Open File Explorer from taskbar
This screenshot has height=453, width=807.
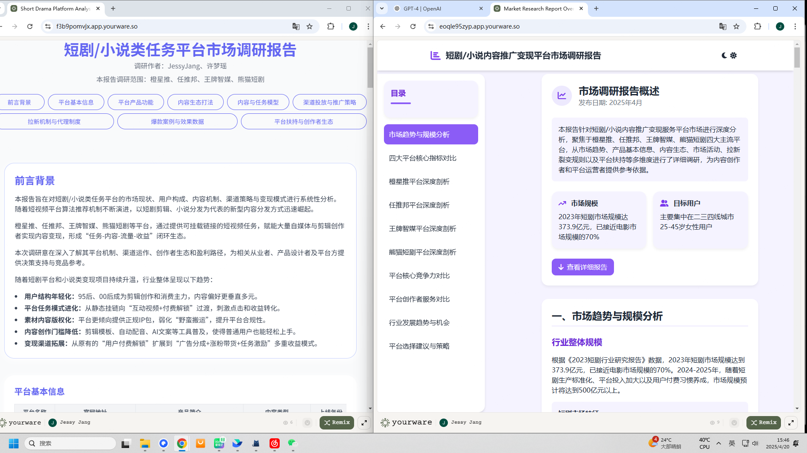(145, 443)
